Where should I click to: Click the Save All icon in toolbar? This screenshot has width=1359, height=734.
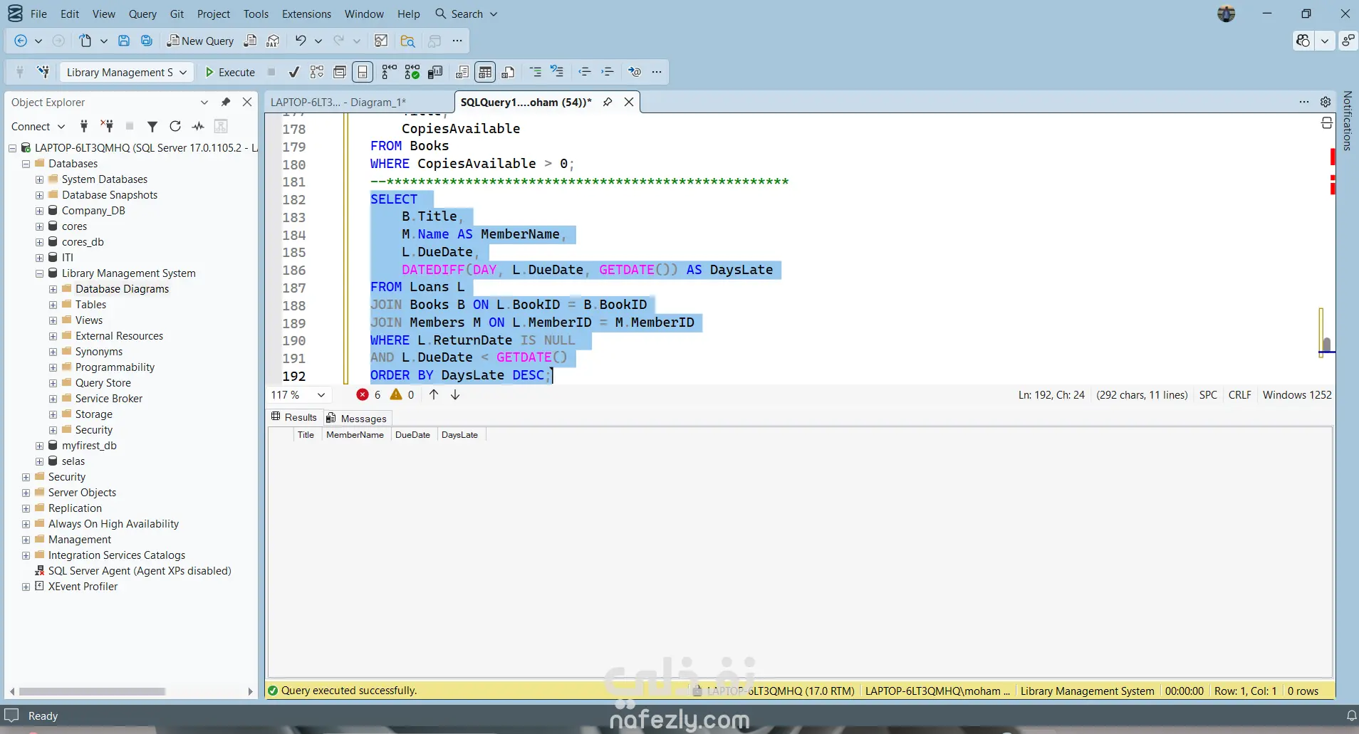pos(147,41)
